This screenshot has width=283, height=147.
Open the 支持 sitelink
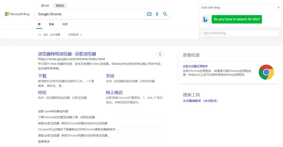pyautogui.click(x=110, y=76)
